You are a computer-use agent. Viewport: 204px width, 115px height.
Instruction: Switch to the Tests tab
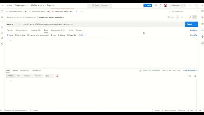coord(71,30)
